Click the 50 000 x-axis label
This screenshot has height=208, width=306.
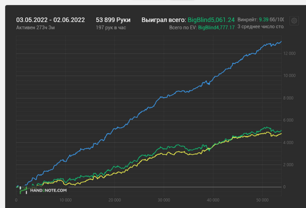(x=262, y=200)
